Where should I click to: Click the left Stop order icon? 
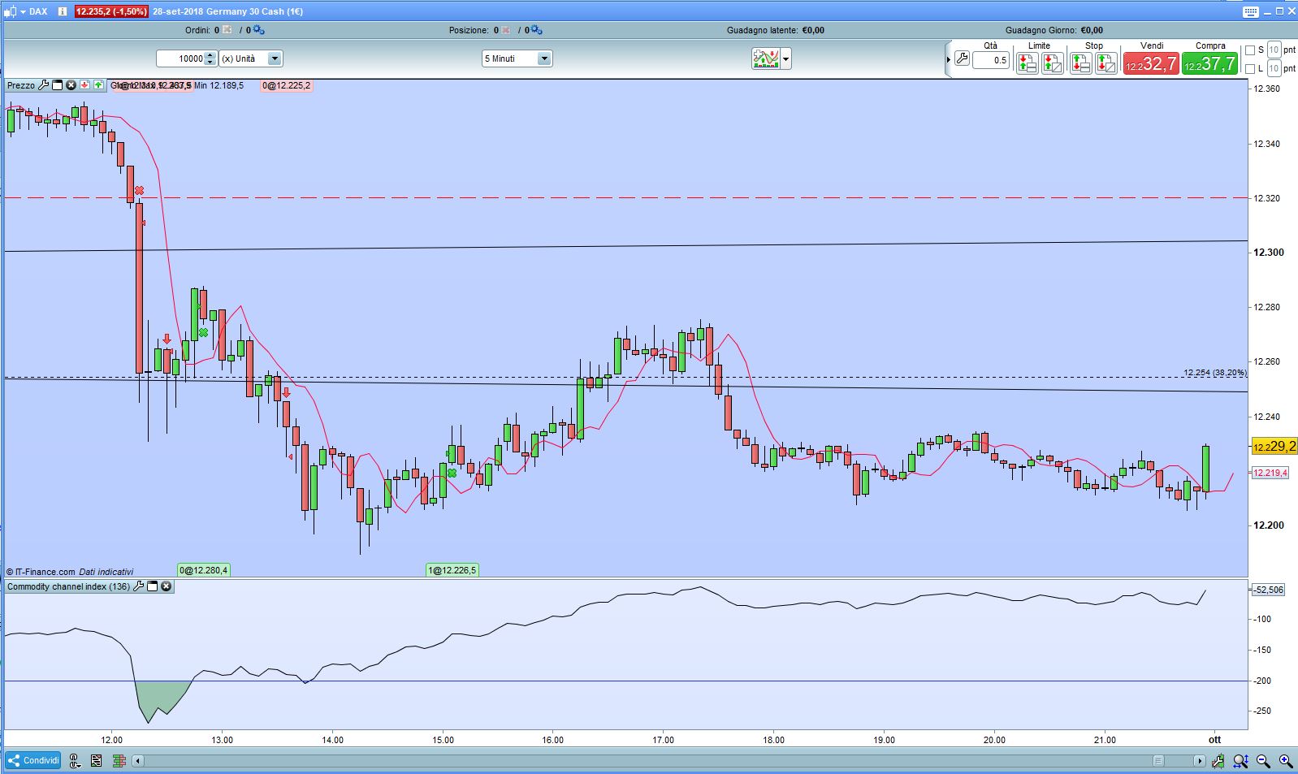tap(1080, 63)
